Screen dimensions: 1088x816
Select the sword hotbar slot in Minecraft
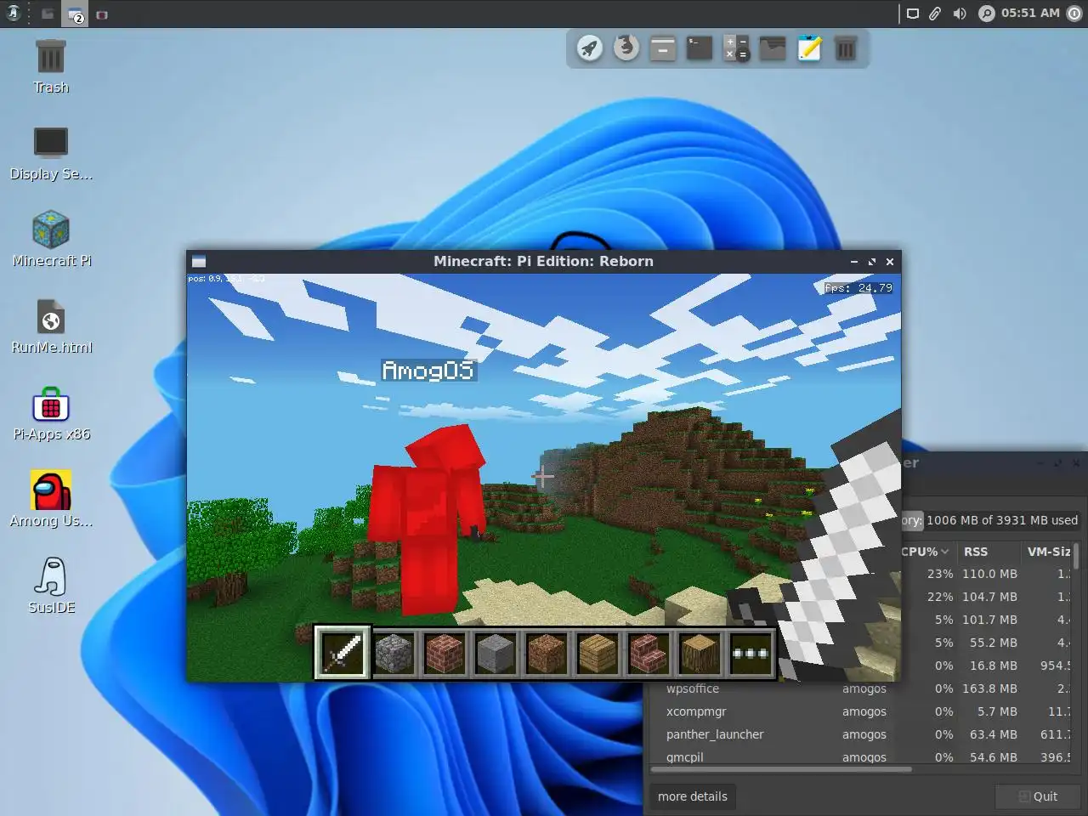coord(343,653)
